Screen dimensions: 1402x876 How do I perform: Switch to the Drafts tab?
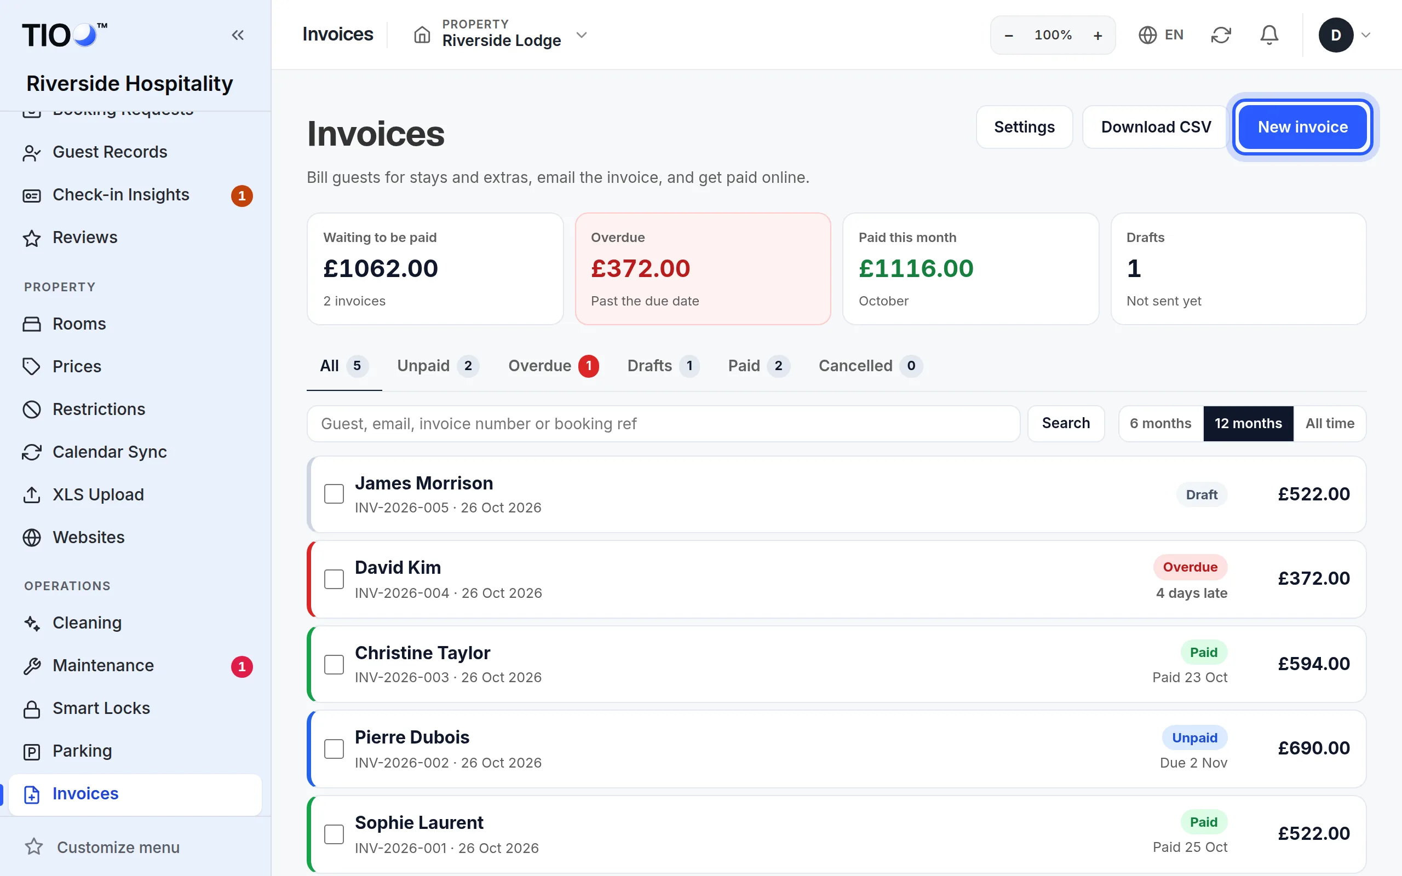pyautogui.click(x=663, y=366)
